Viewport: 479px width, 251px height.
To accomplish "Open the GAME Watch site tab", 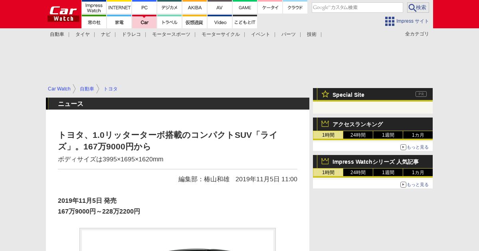I will (x=245, y=7).
